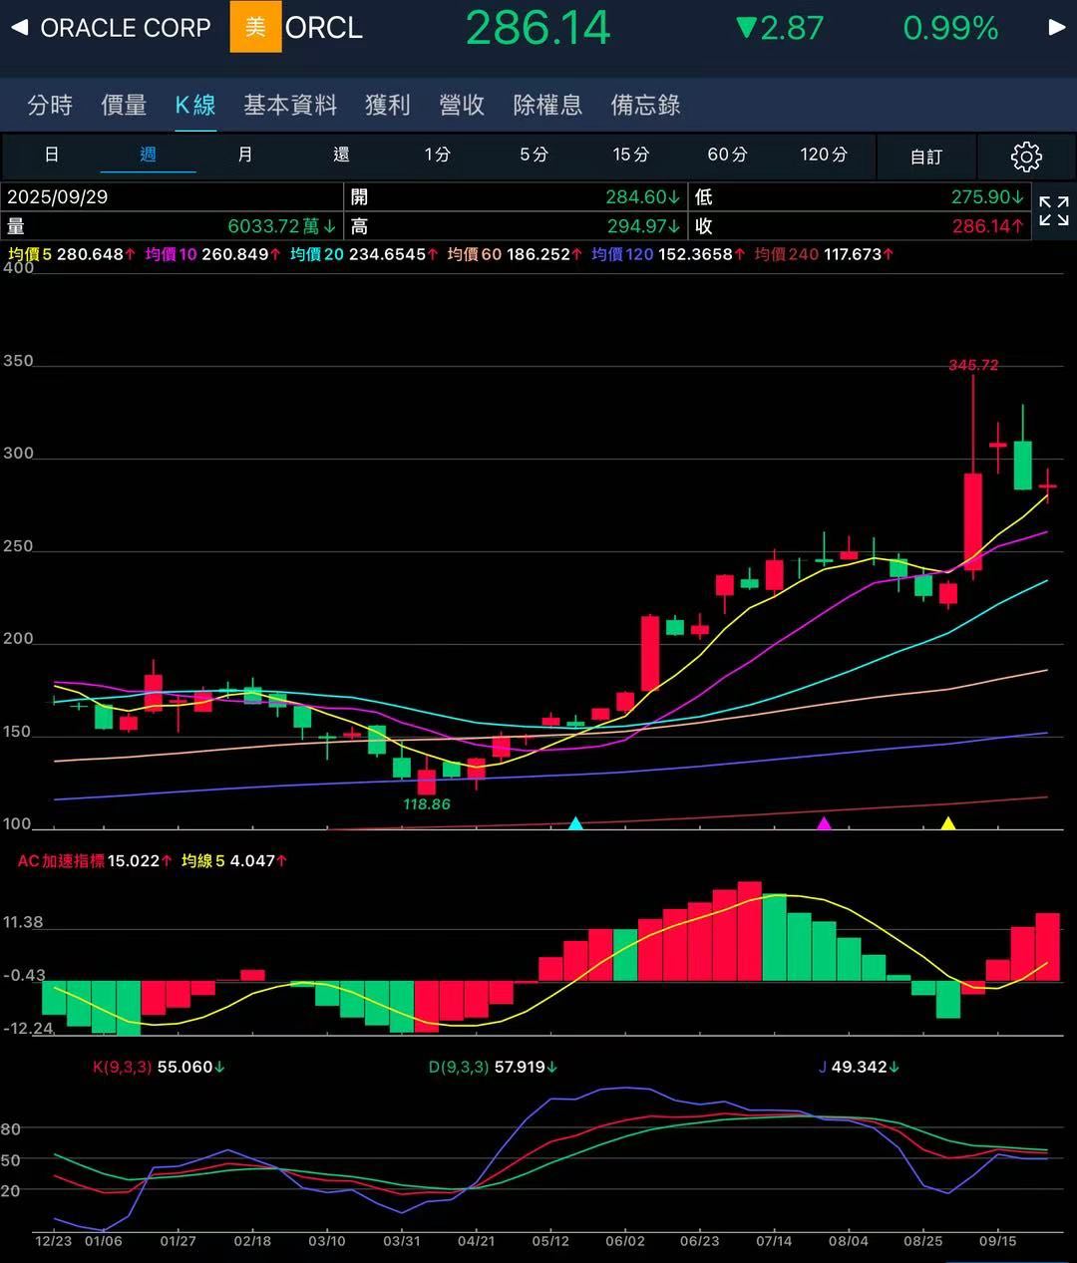1077x1263 pixels.
Task: Go to previous stock with left arrow
Action: (19, 27)
